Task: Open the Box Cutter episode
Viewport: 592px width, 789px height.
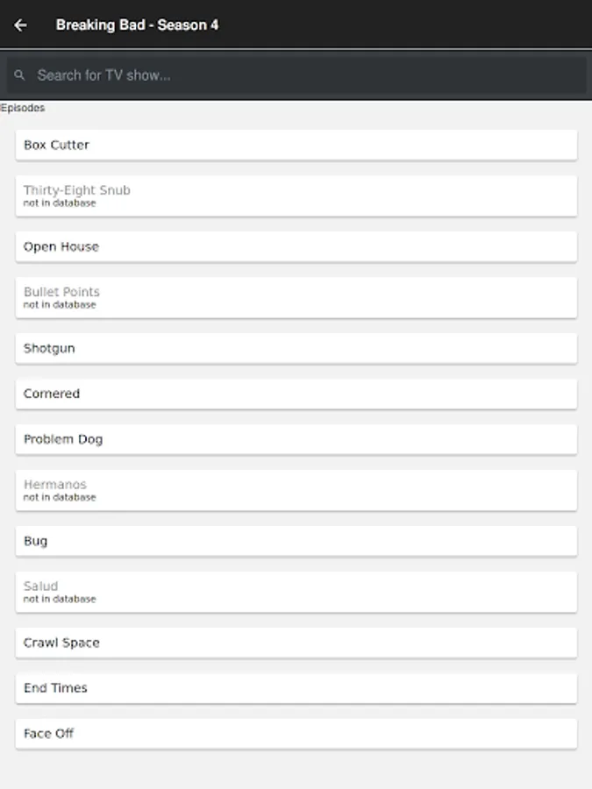Action: (296, 145)
